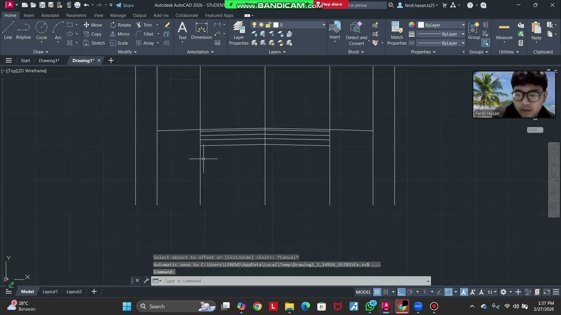Image resolution: width=561 pixels, height=315 pixels.
Task: Select the Polyline tool
Action: [24, 31]
